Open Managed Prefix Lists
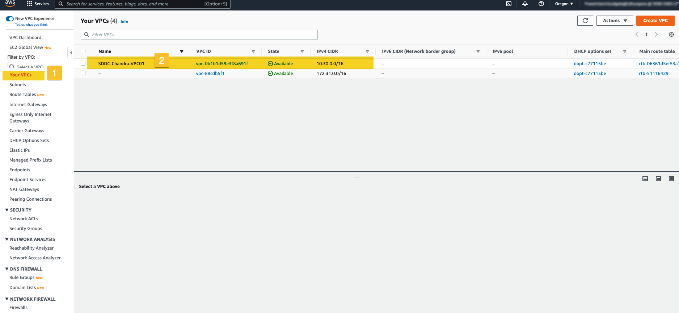 pos(31,160)
